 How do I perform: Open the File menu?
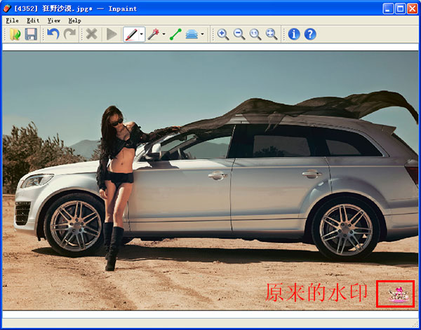pyautogui.click(x=13, y=20)
